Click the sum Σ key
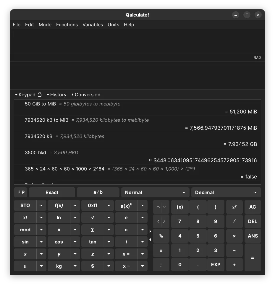275x286 pixels. pyautogui.click(x=93, y=230)
